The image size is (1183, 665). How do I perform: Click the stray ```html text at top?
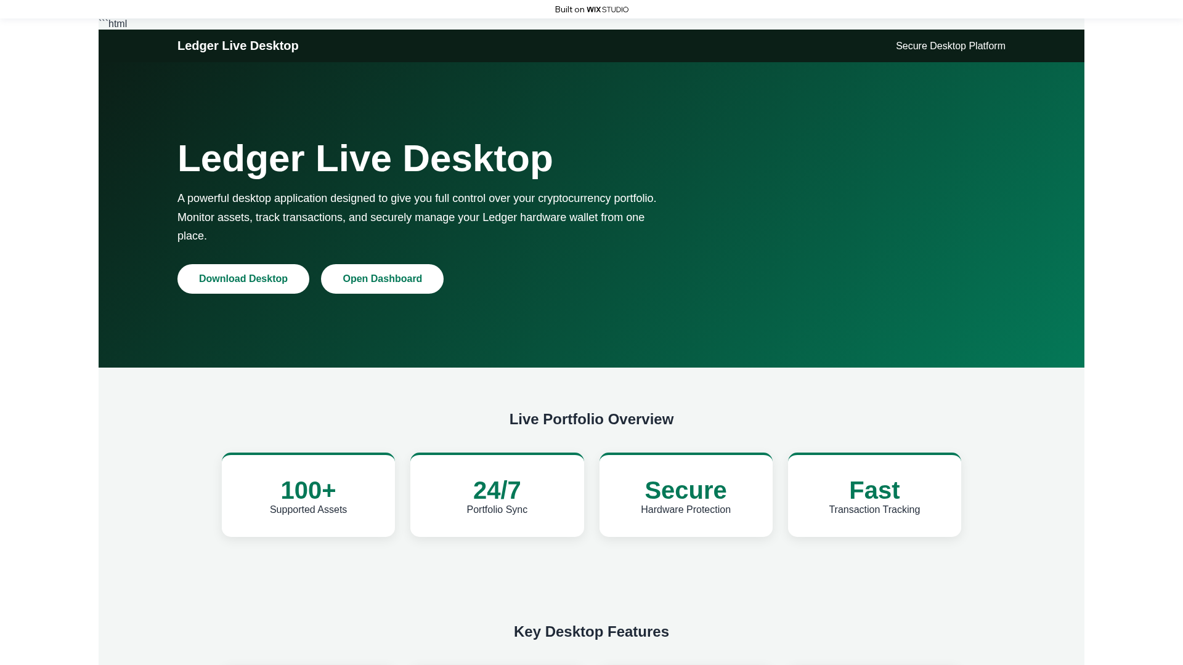pyautogui.click(x=113, y=23)
